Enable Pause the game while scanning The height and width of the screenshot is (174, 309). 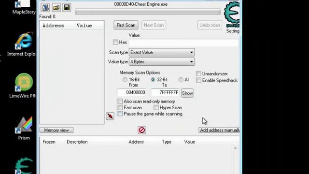(120, 114)
